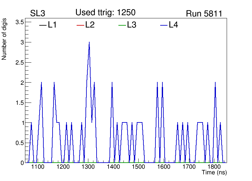Click the L3 legend label

tap(132, 25)
